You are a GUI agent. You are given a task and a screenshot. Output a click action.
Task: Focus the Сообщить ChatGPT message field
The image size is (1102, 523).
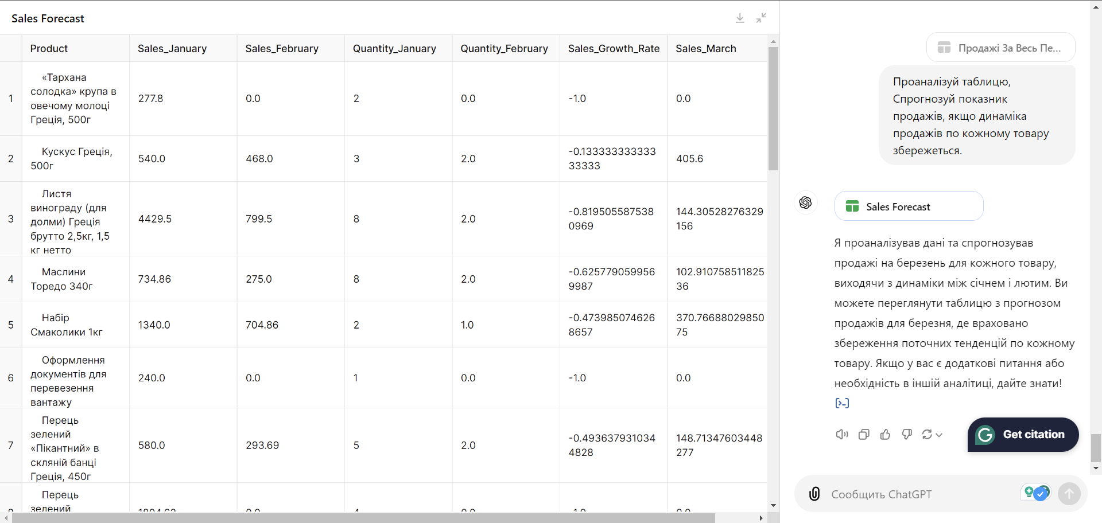(x=918, y=494)
